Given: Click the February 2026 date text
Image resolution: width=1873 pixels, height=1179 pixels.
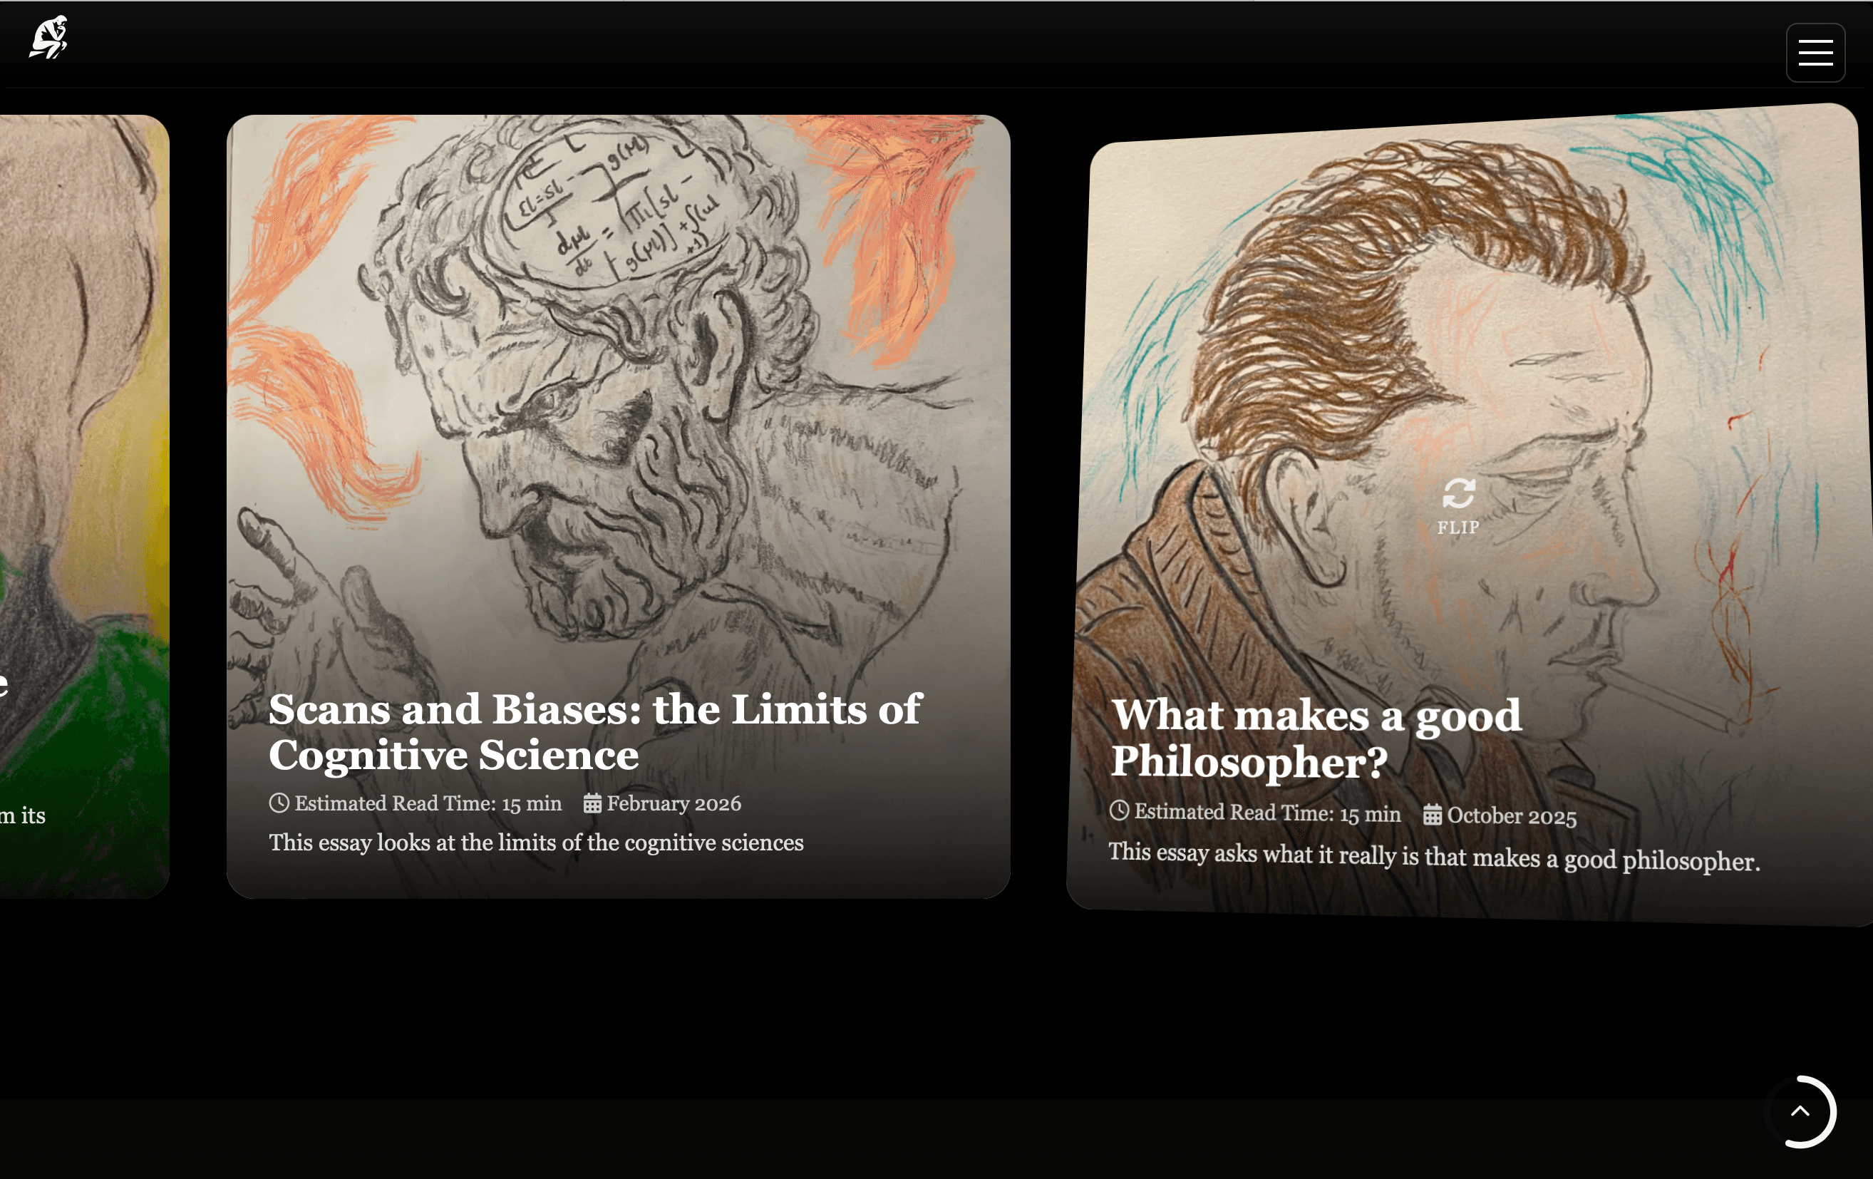Looking at the screenshot, I should coord(674,803).
